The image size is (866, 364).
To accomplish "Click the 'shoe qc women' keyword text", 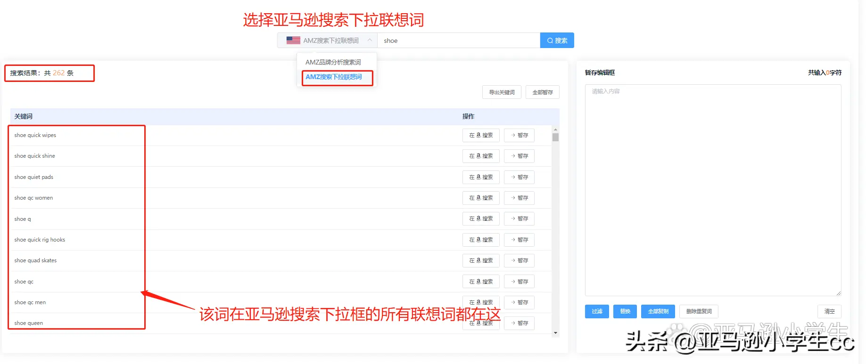I will coord(33,198).
